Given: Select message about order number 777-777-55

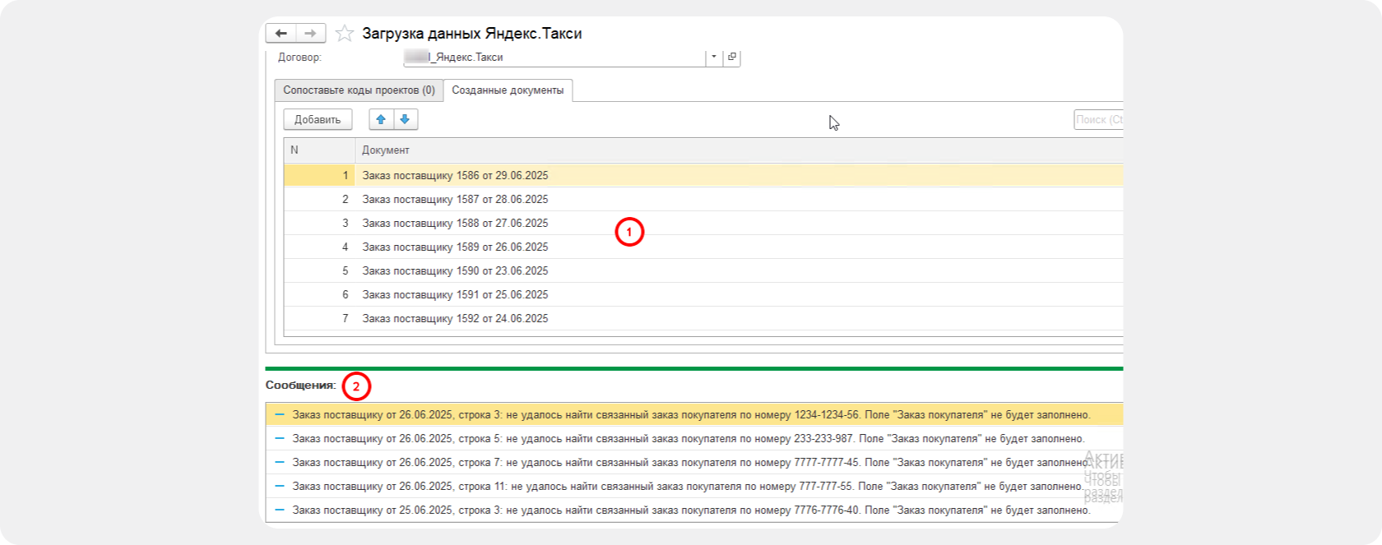Looking at the screenshot, I should tap(693, 487).
